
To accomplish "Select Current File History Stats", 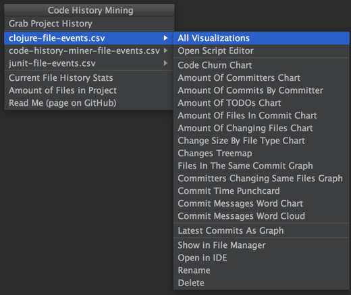I will pos(88,77).
